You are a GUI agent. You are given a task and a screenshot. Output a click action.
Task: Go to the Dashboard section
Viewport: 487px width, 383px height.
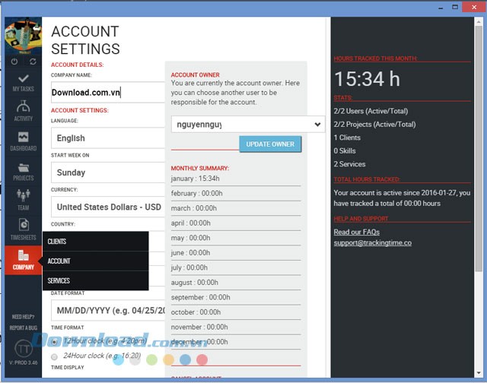coord(23,141)
